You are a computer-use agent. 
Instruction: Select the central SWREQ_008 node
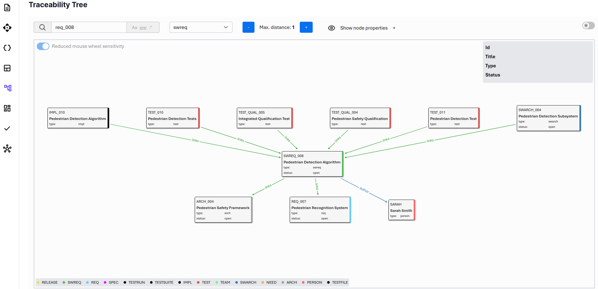click(x=313, y=164)
